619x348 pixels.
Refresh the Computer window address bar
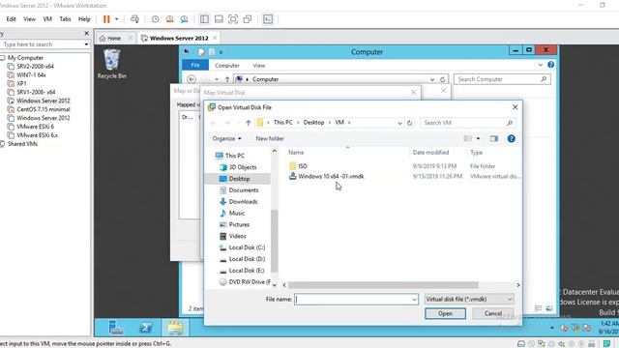pos(443,79)
